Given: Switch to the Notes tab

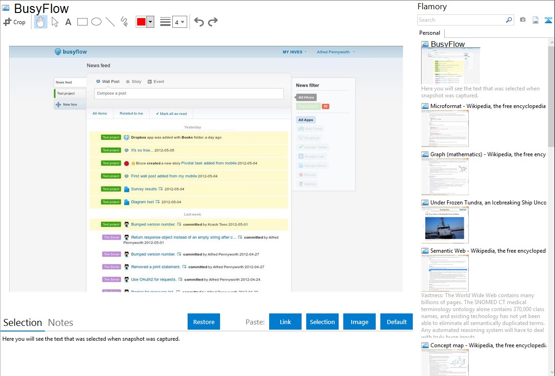Looking at the screenshot, I should point(61,323).
